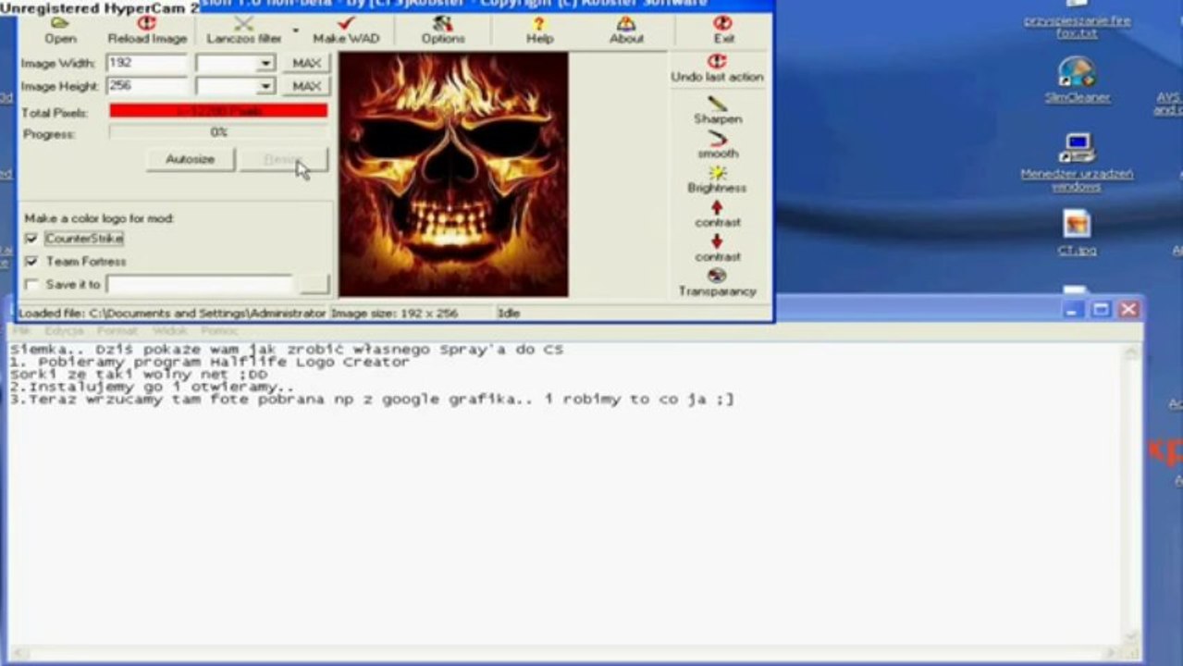Click the Autosize button
The width and height of the screenshot is (1183, 666).
click(191, 159)
